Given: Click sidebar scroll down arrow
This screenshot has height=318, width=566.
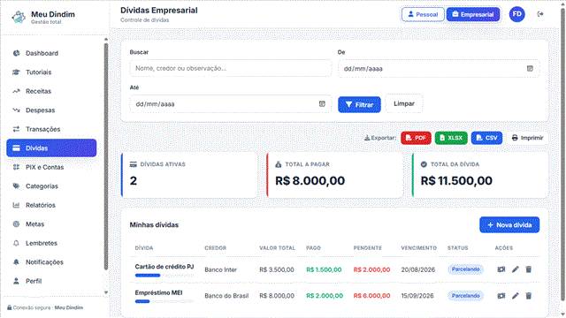Looking at the screenshot, I should (106, 292).
